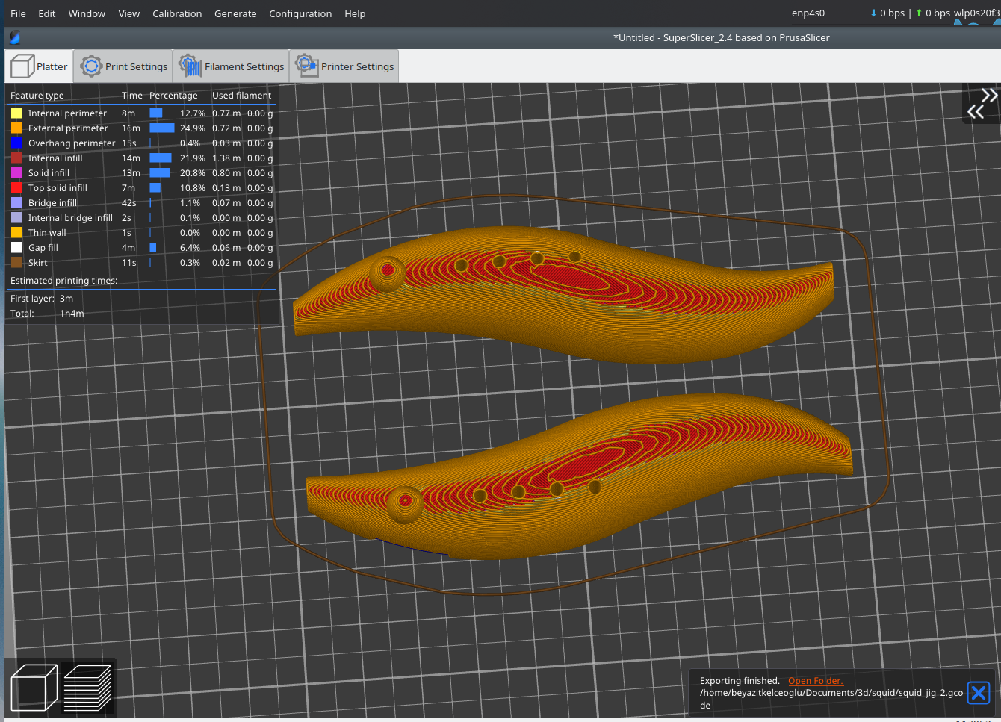The image size is (1001, 722).
Task: Click the Printer Settings icon
Action: point(306,66)
